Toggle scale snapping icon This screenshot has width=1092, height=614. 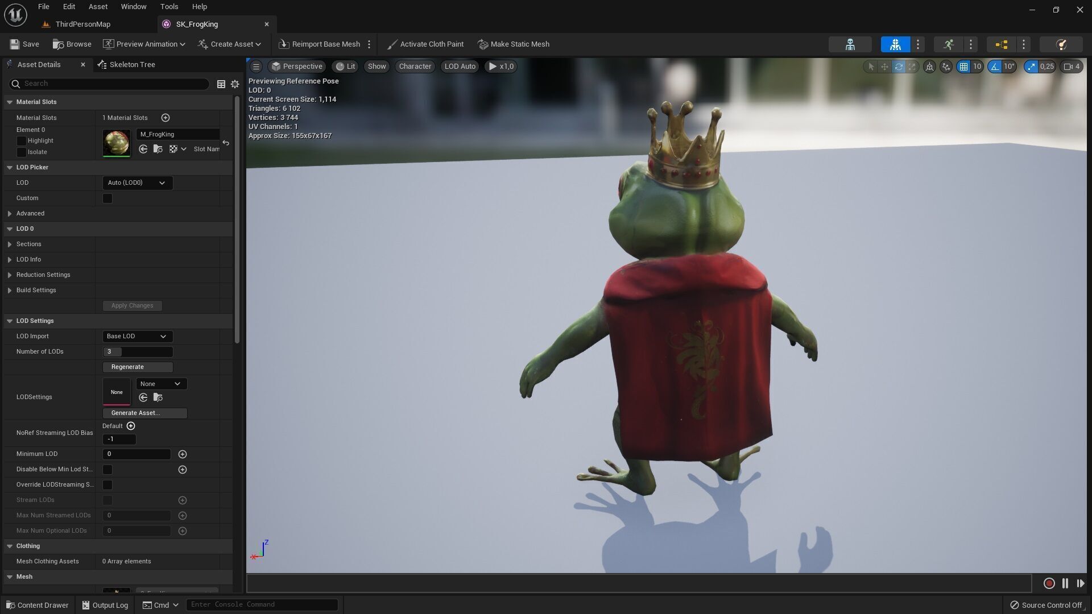click(1031, 67)
